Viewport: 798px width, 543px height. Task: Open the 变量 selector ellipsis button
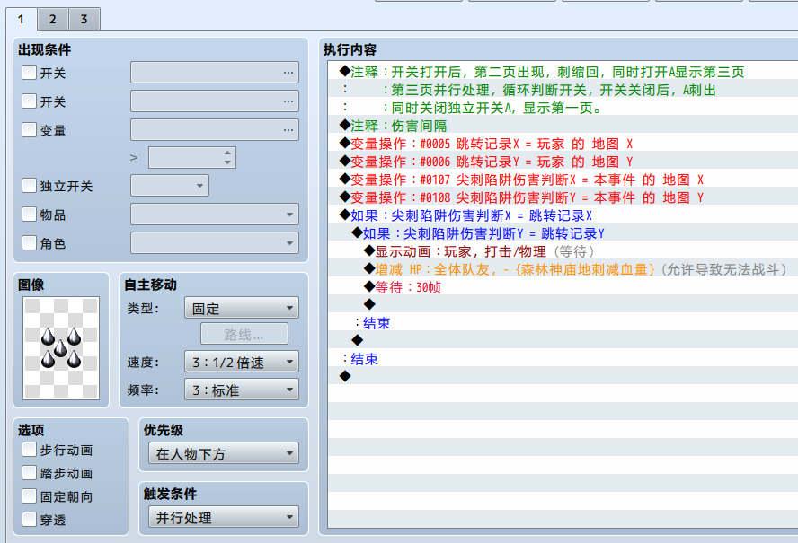point(288,129)
